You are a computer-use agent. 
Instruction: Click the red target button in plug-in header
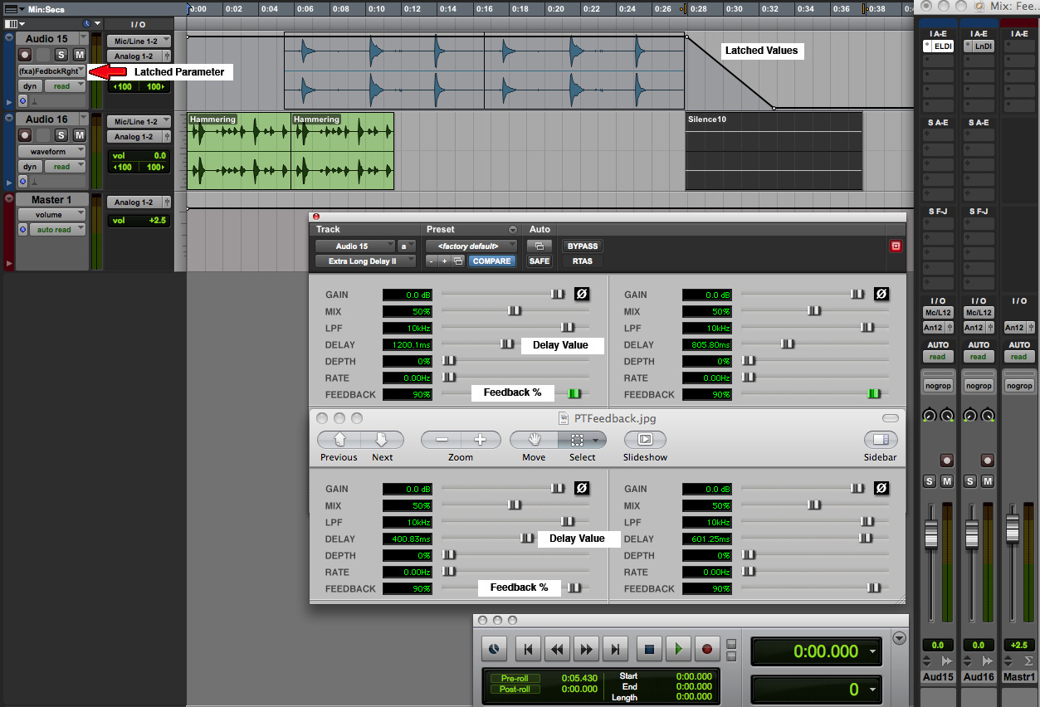click(x=896, y=246)
